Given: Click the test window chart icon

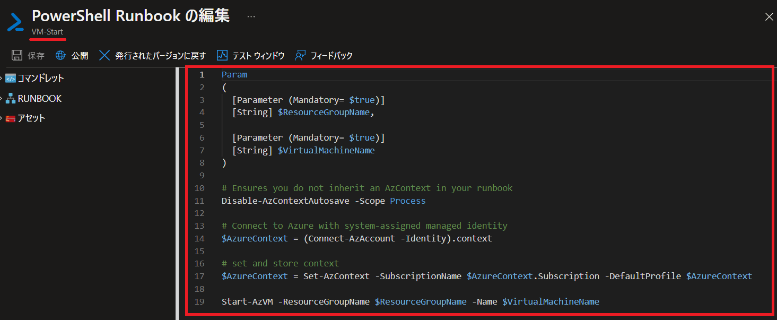Looking at the screenshot, I should tap(222, 55).
